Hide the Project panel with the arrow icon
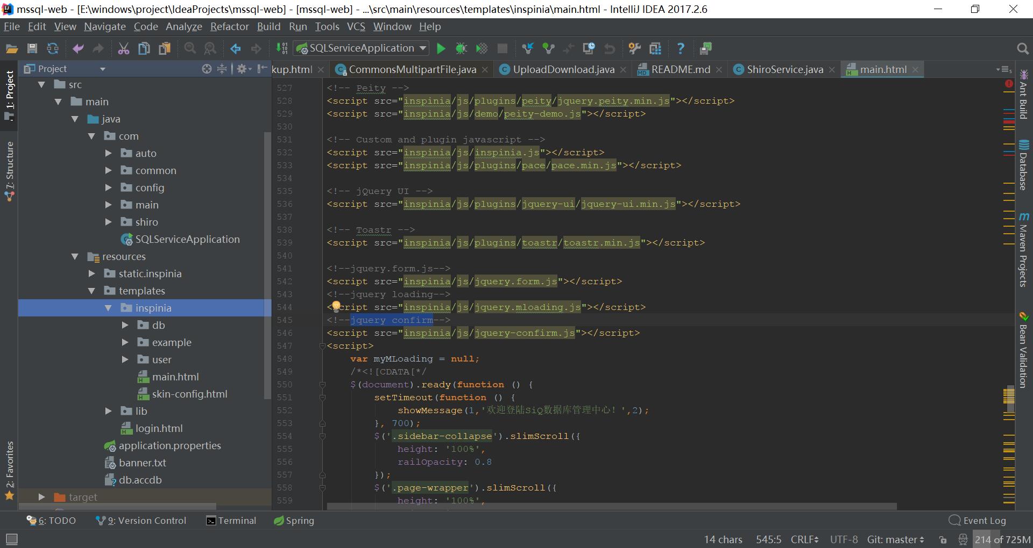 point(263,69)
